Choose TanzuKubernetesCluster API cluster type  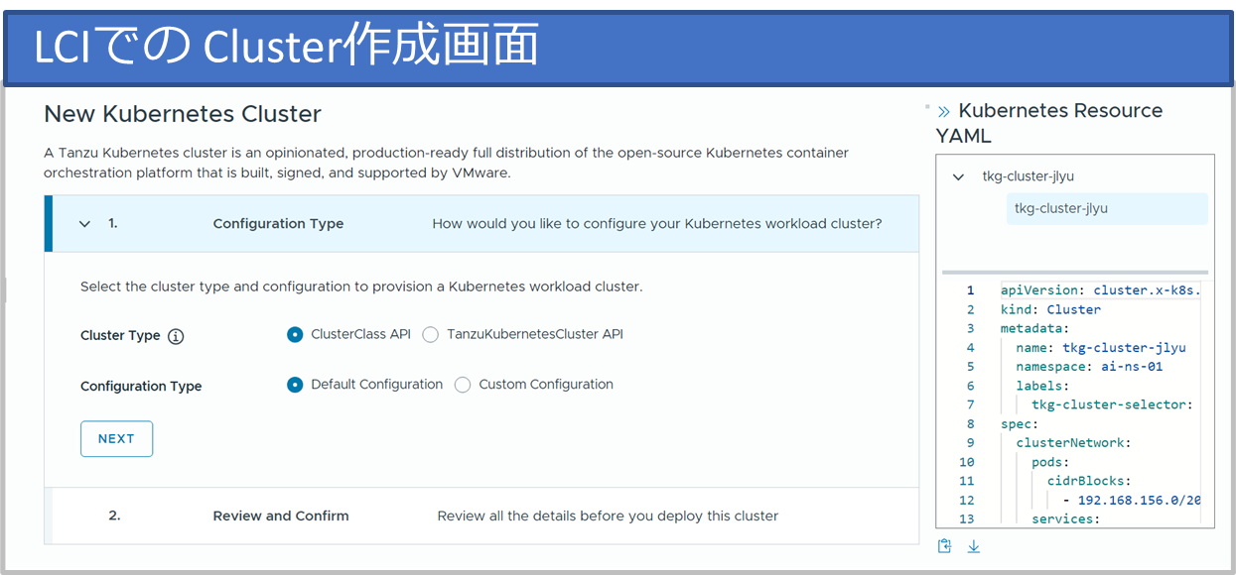[431, 335]
